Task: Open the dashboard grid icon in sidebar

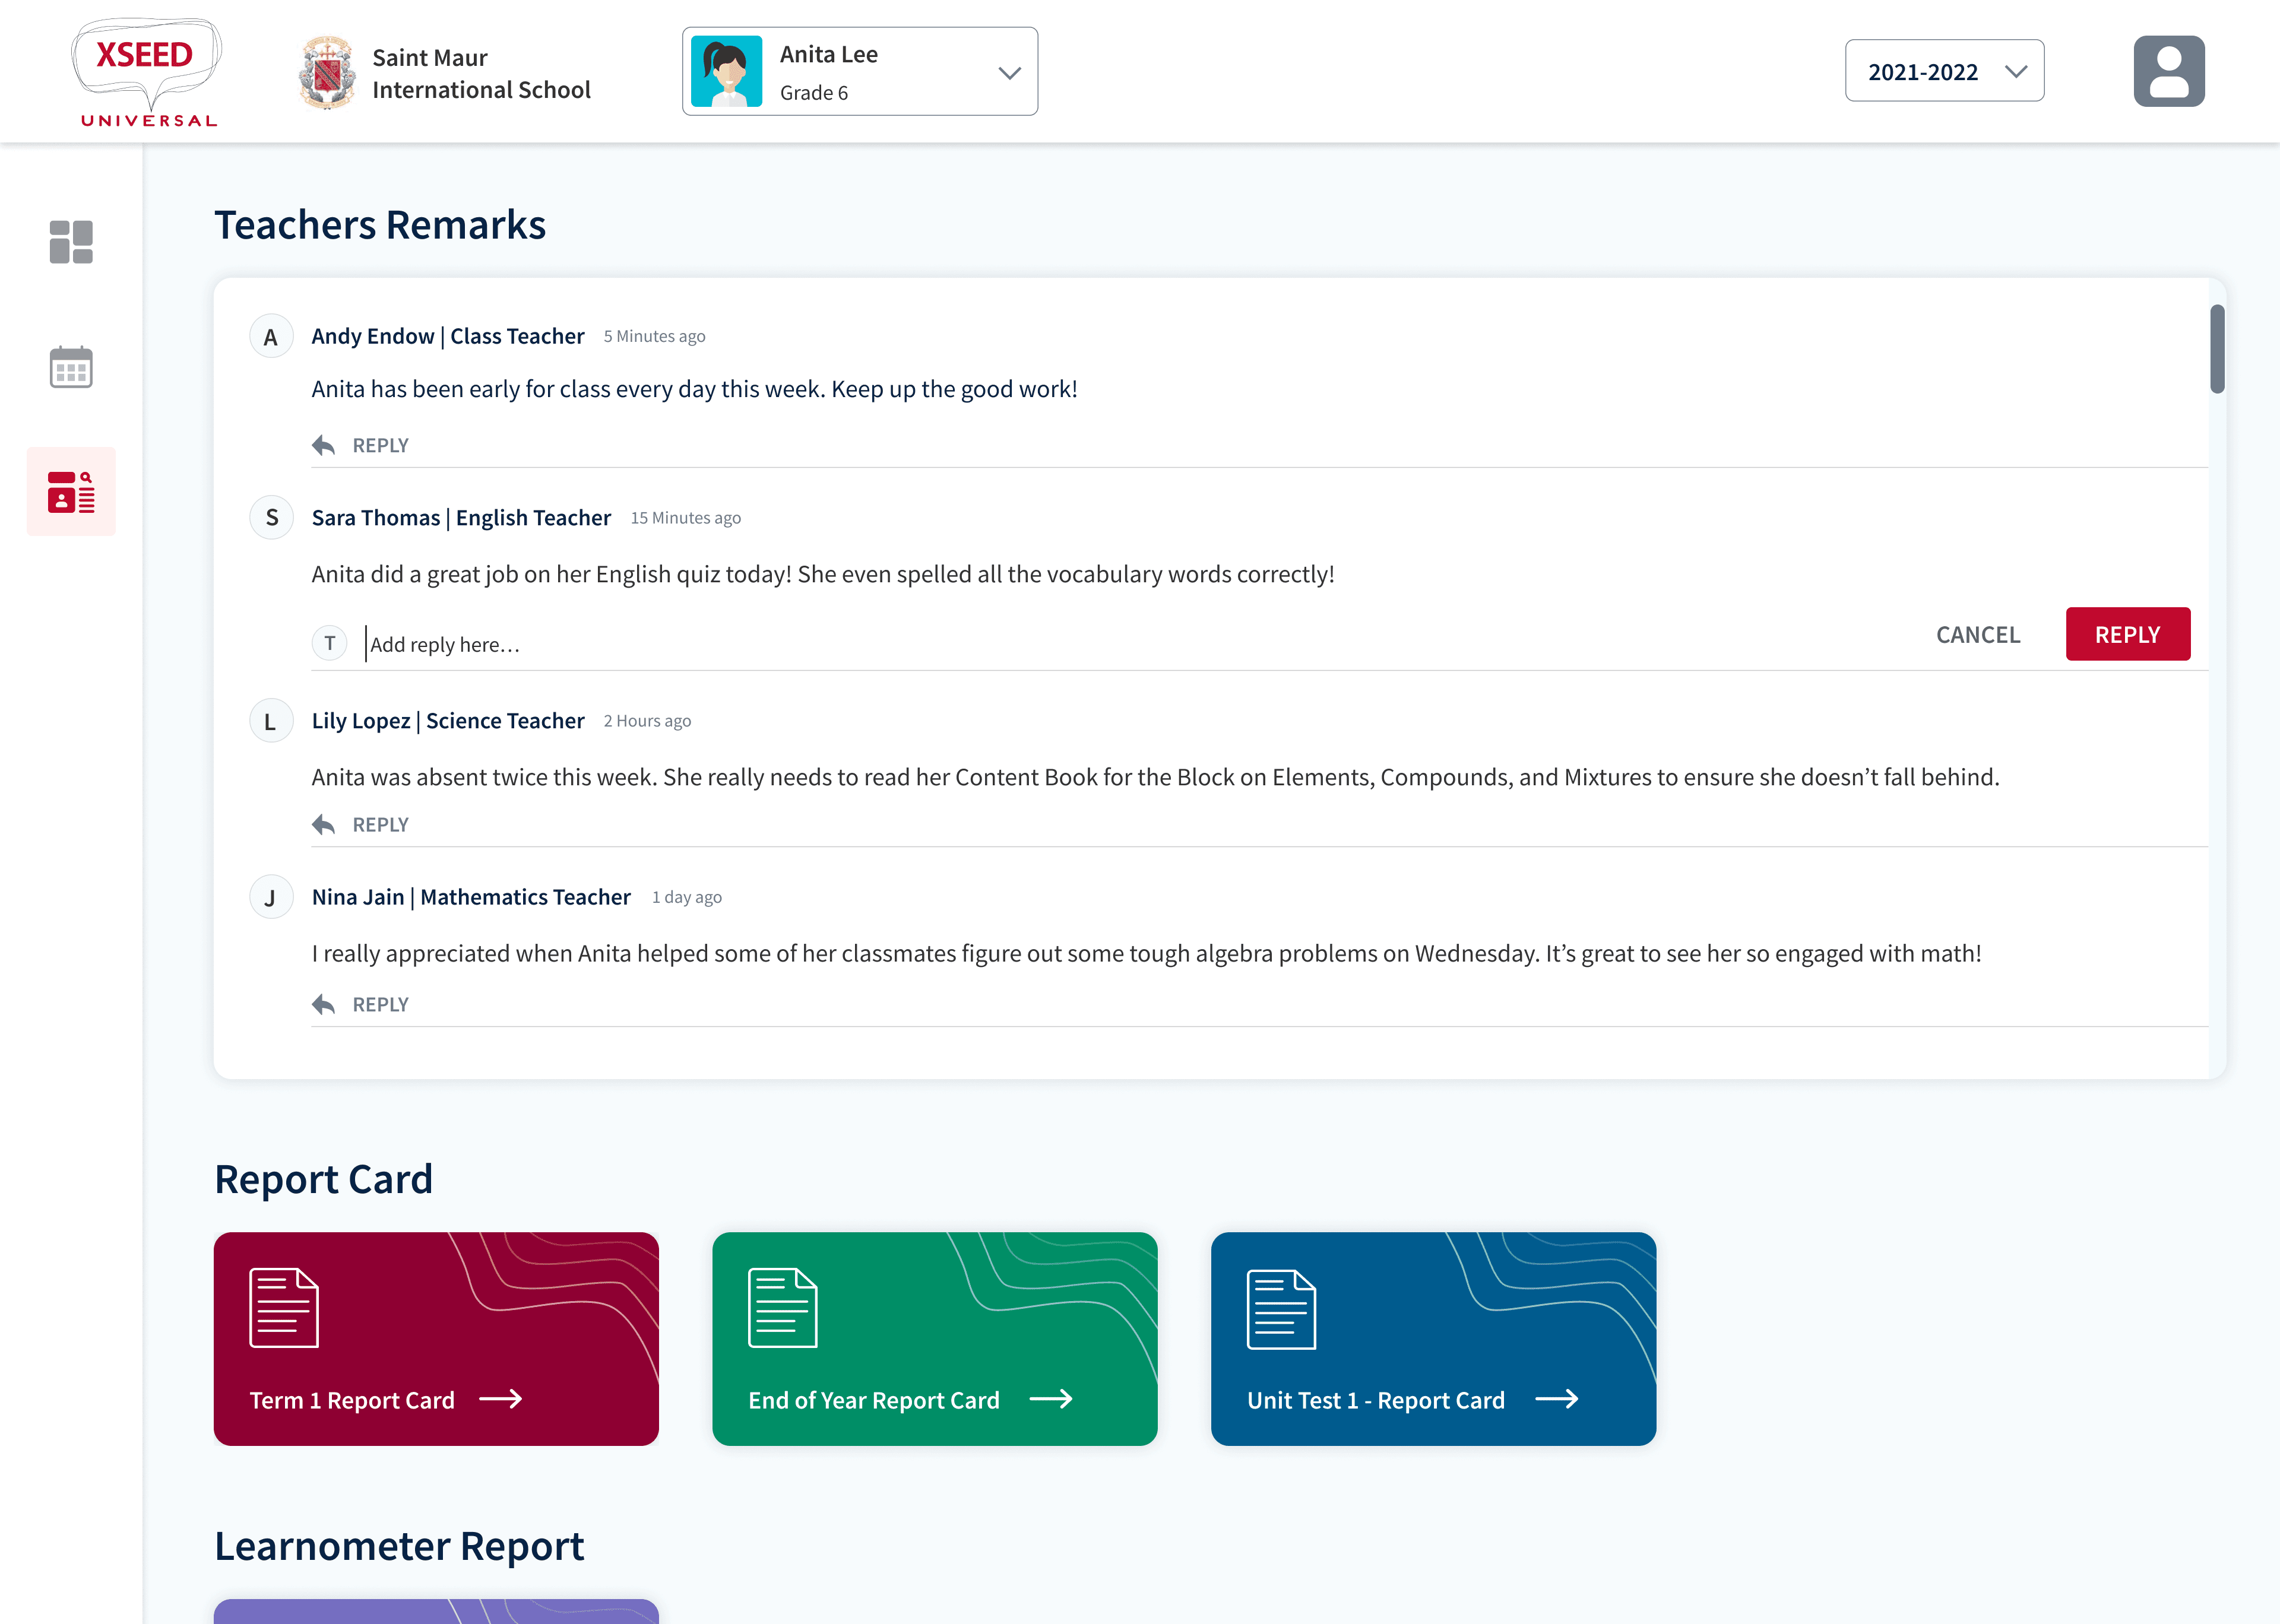Action: [x=71, y=242]
